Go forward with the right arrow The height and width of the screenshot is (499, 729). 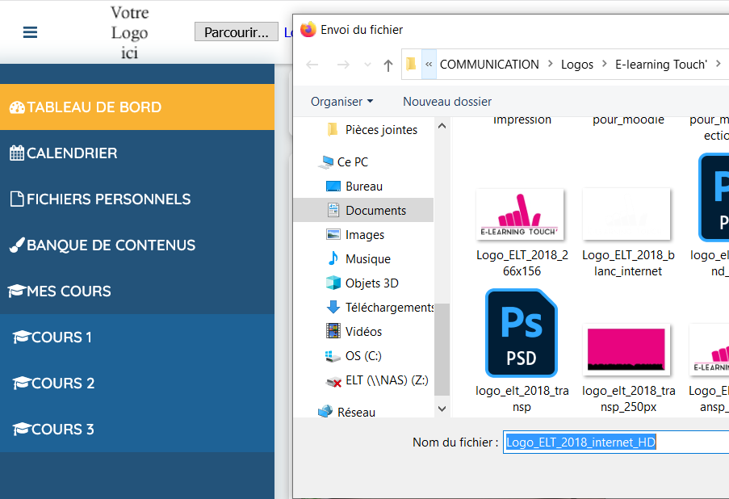click(x=343, y=65)
